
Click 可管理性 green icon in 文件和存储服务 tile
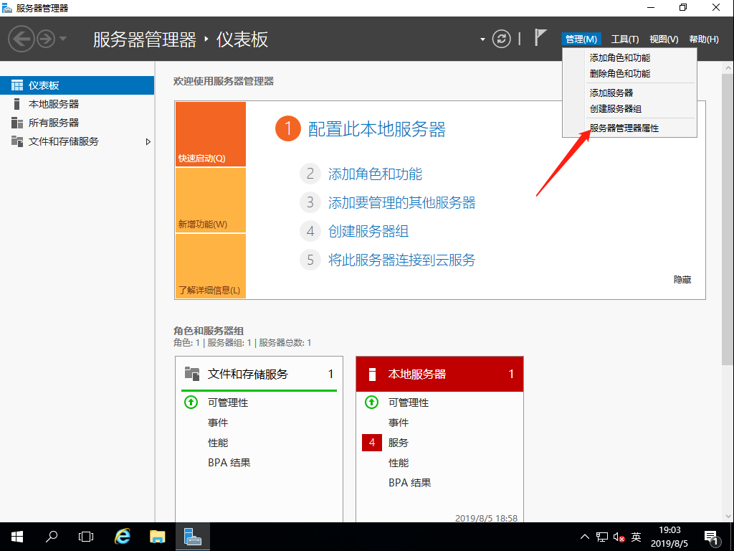click(191, 402)
